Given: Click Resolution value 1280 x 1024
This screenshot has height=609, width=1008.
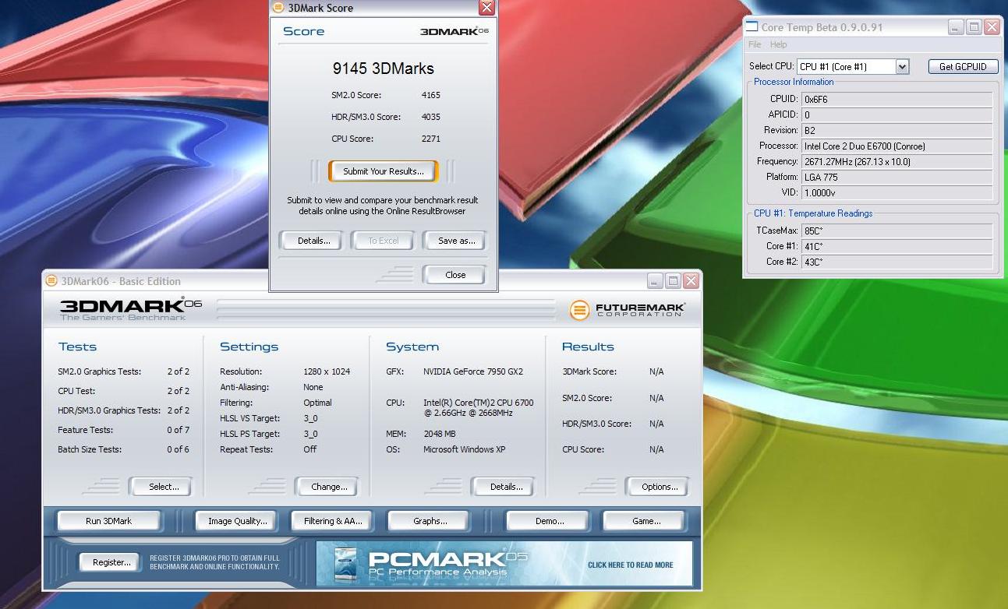Looking at the screenshot, I should coord(327,371).
